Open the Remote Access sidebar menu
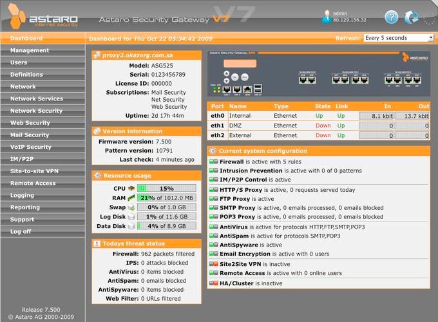The width and height of the screenshot is (438, 322). [x=43, y=183]
